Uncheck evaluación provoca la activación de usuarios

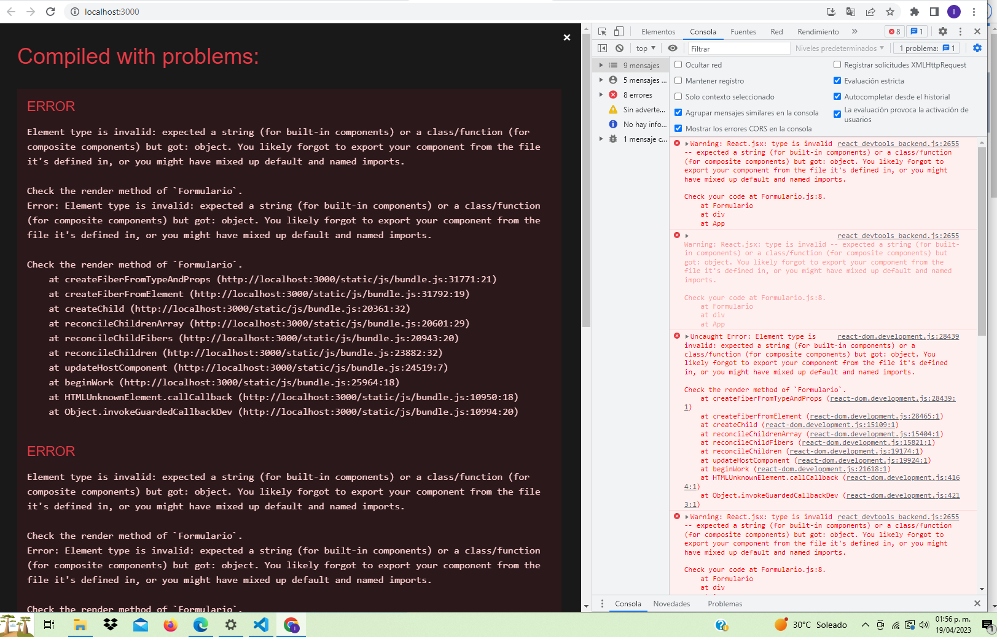point(837,114)
